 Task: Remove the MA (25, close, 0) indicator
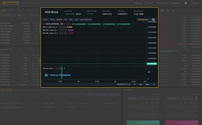pos(66,30)
